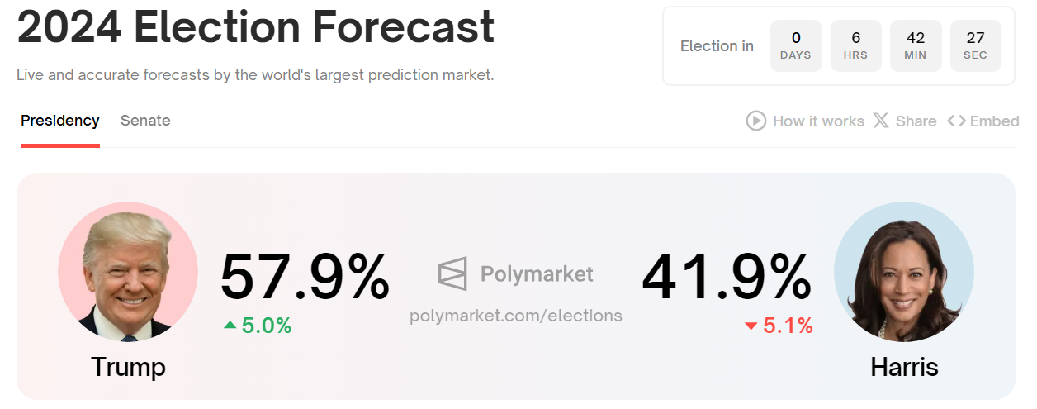Viewport: 1037px width, 409px height.
Task: Click the countdown days box
Action: (x=796, y=45)
